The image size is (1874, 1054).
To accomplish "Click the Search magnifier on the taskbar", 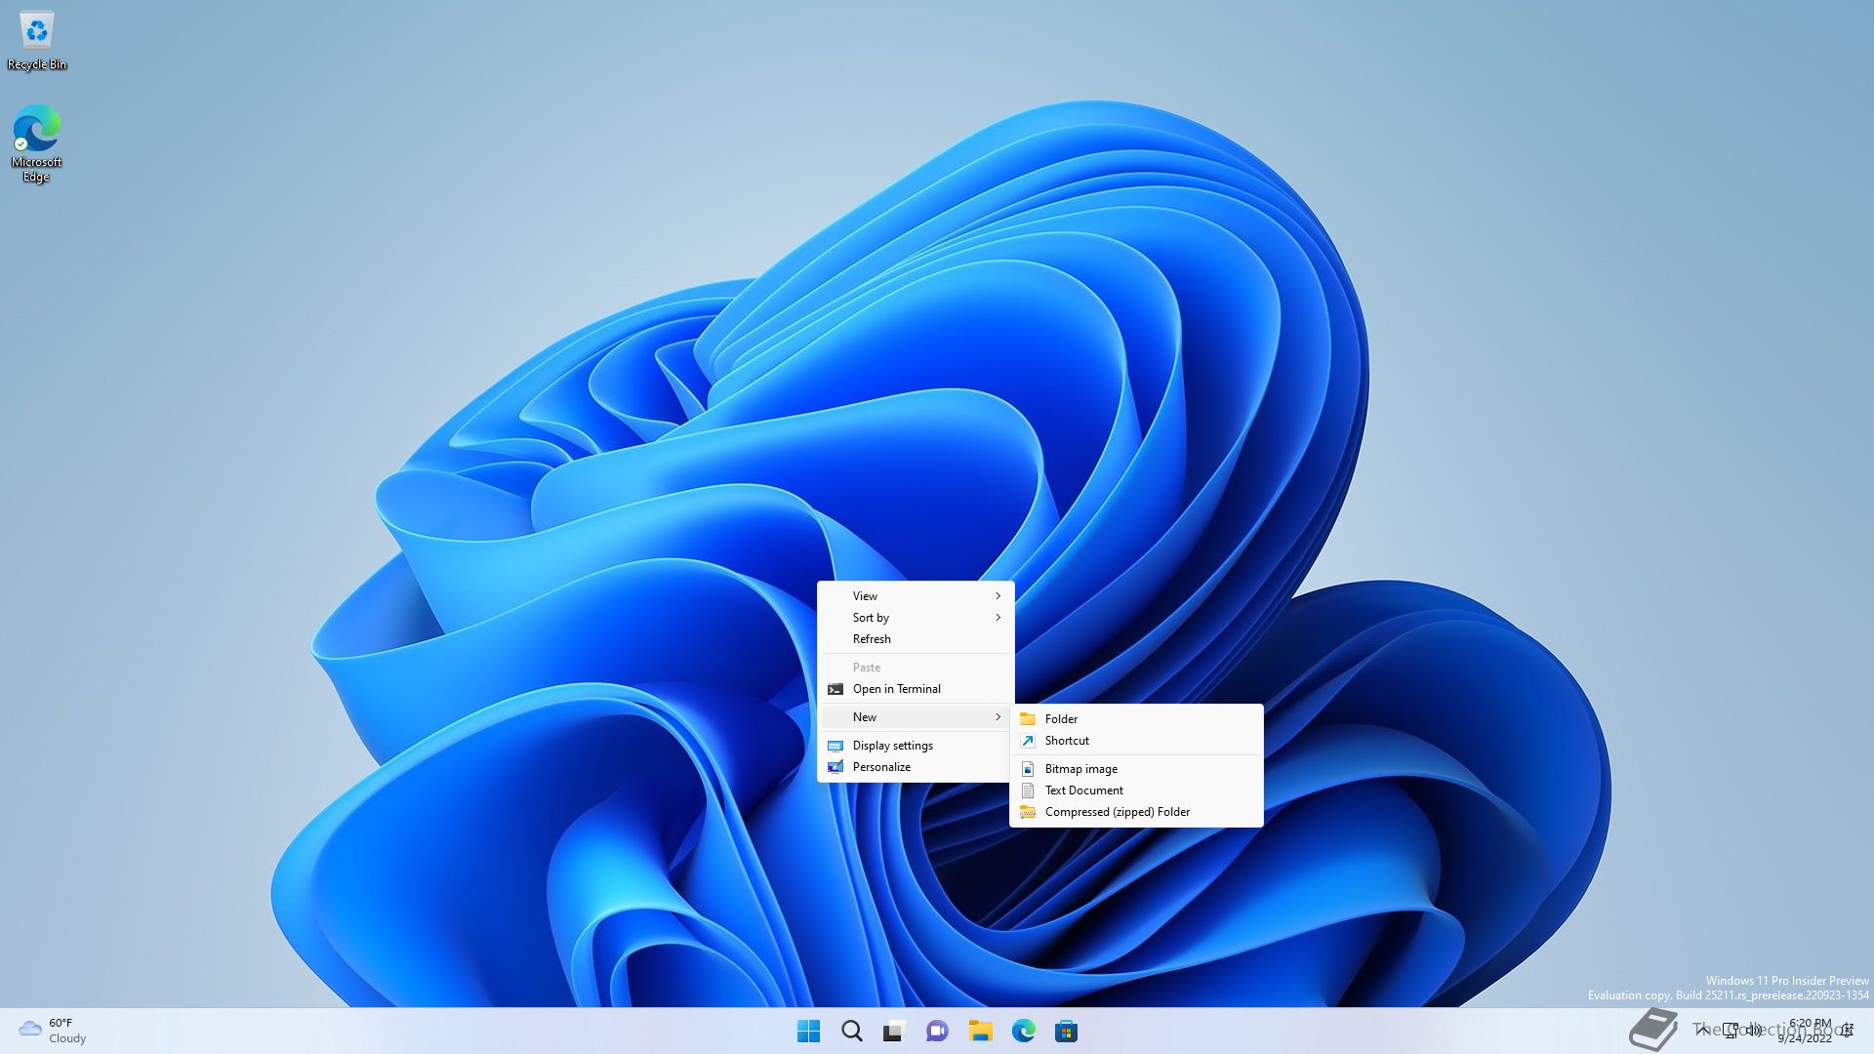I will 851,1031.
